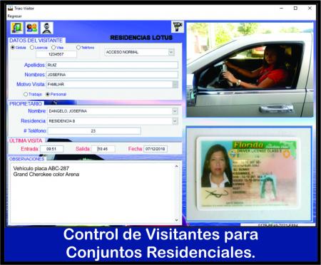
Task: Select the Trabajo visit type
Action: (x=26, y=94)
